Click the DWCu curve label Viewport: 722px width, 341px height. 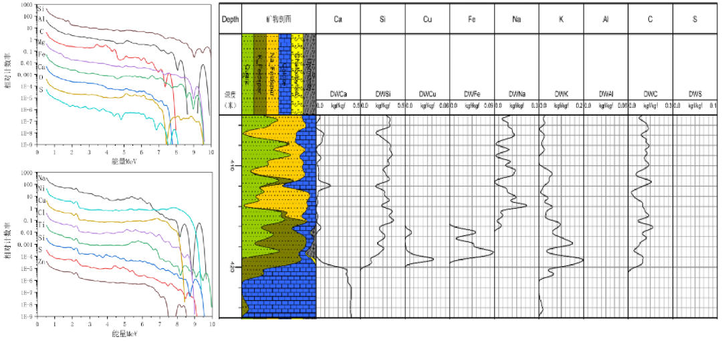click(x=427, y=94)
